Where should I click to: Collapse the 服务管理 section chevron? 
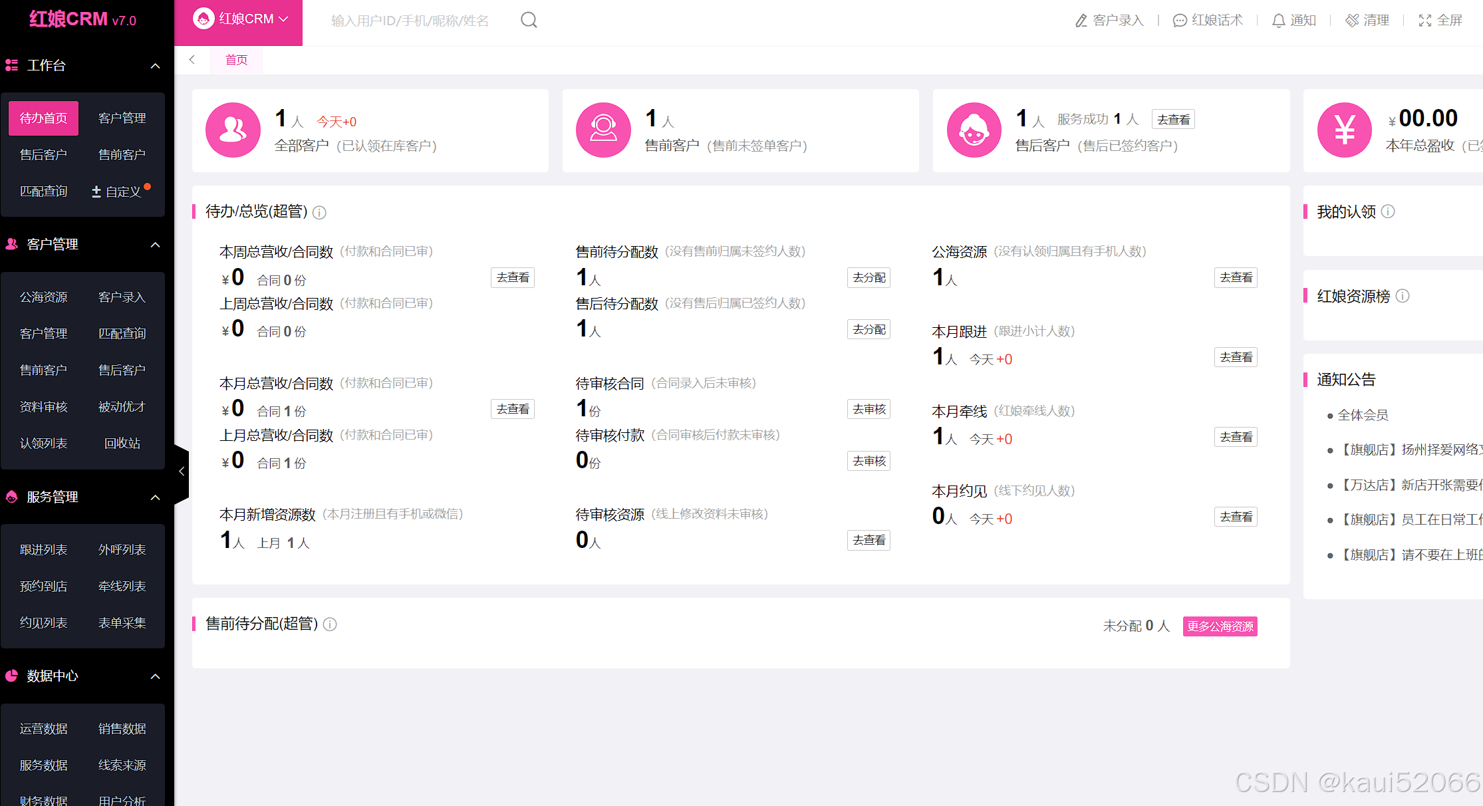155,497
